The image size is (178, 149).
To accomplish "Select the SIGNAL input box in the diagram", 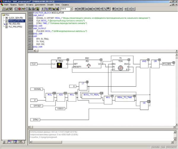I will (x=37, y=89).
